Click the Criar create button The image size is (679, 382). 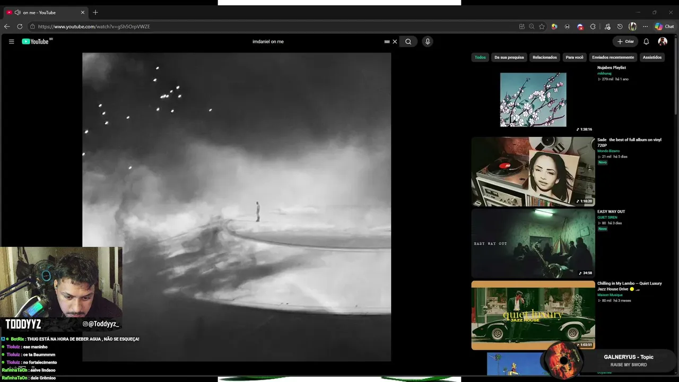point(625,41)
